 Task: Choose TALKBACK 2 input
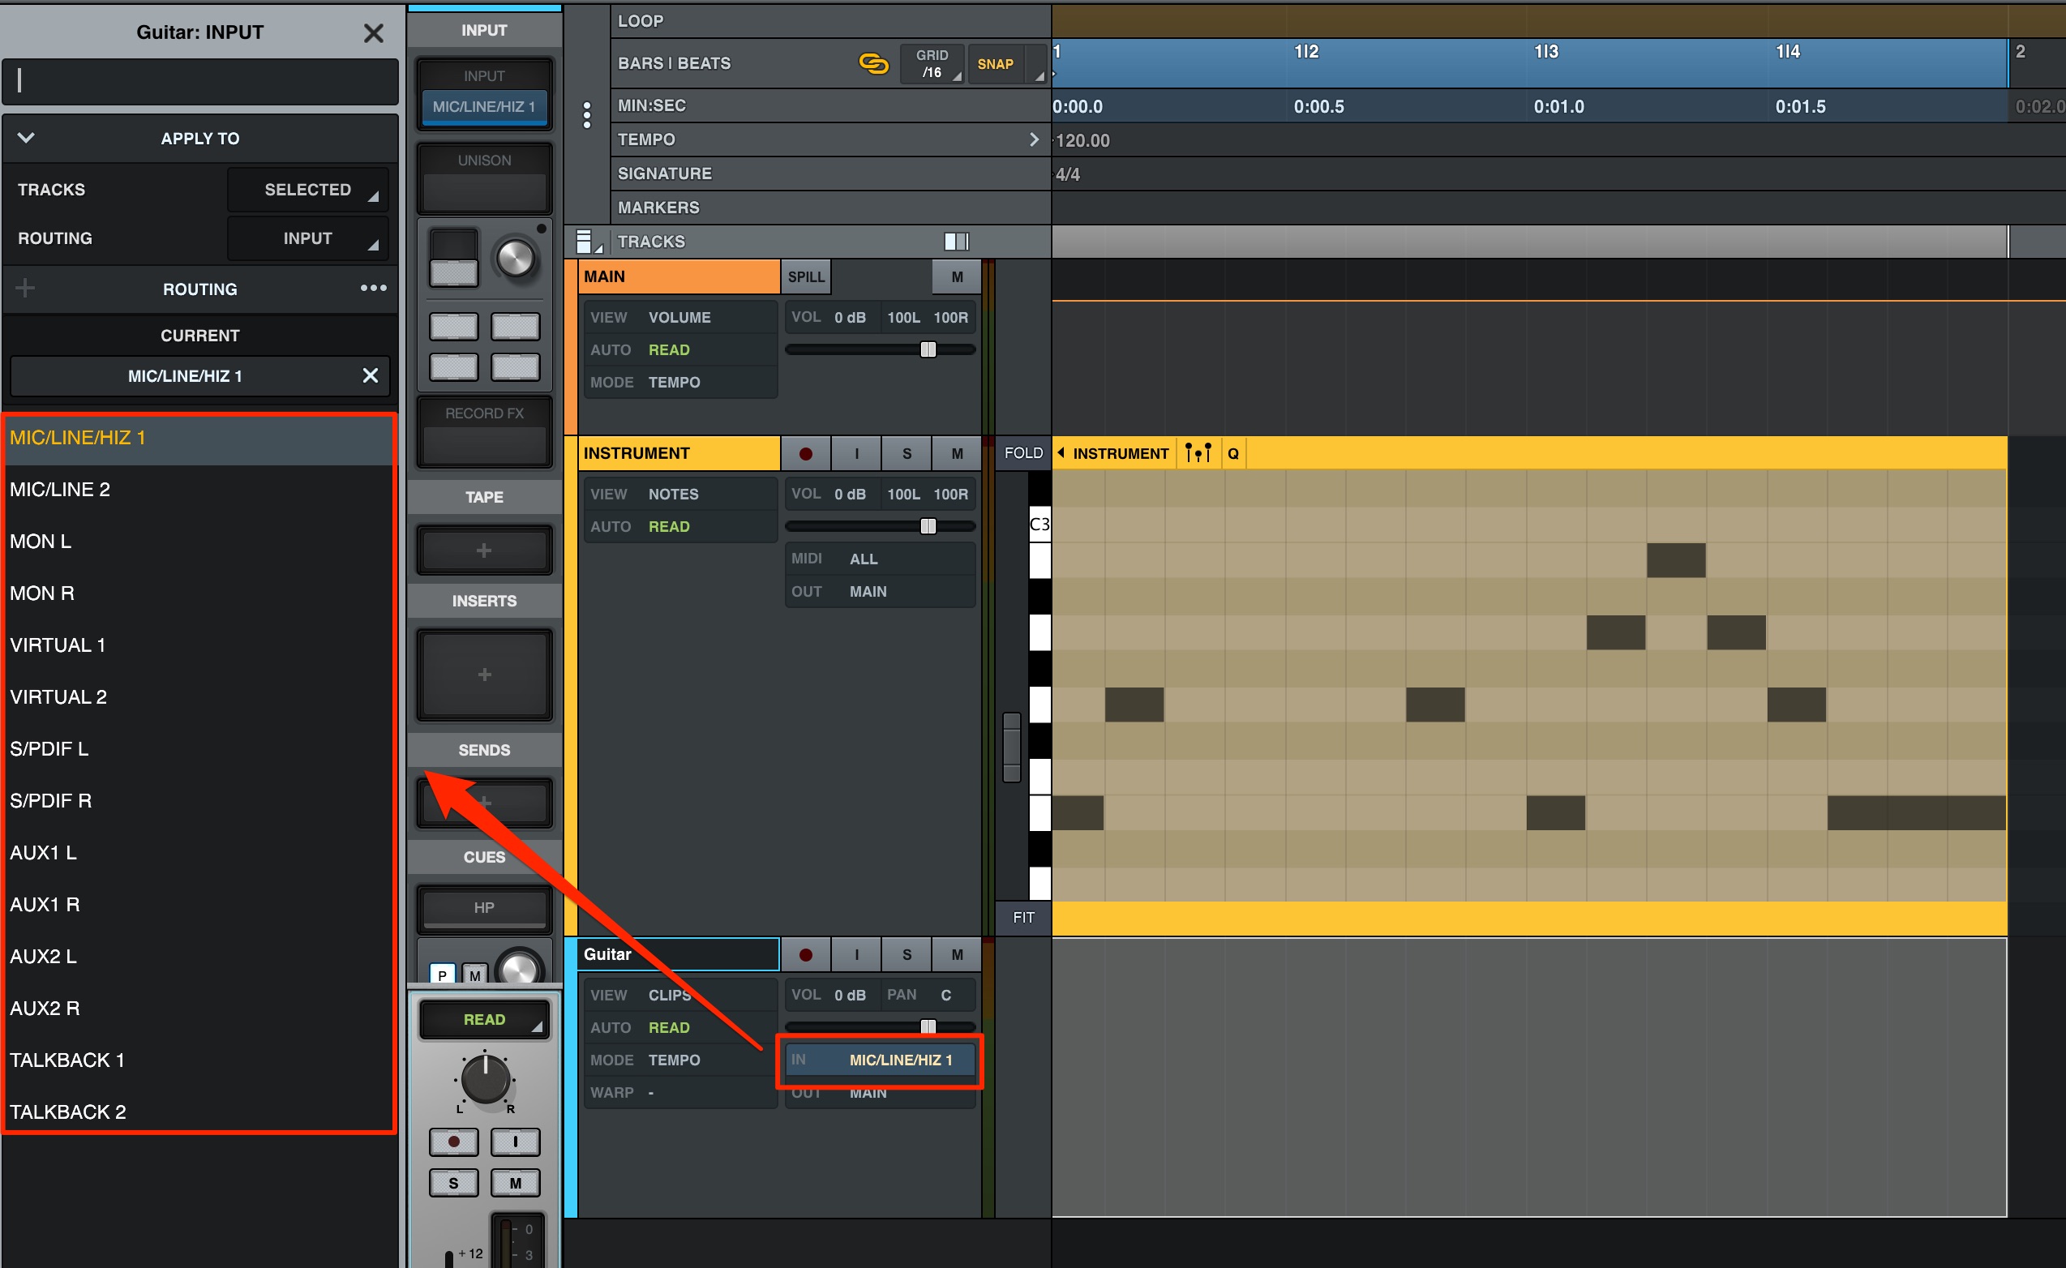(x=199, y=1112)
